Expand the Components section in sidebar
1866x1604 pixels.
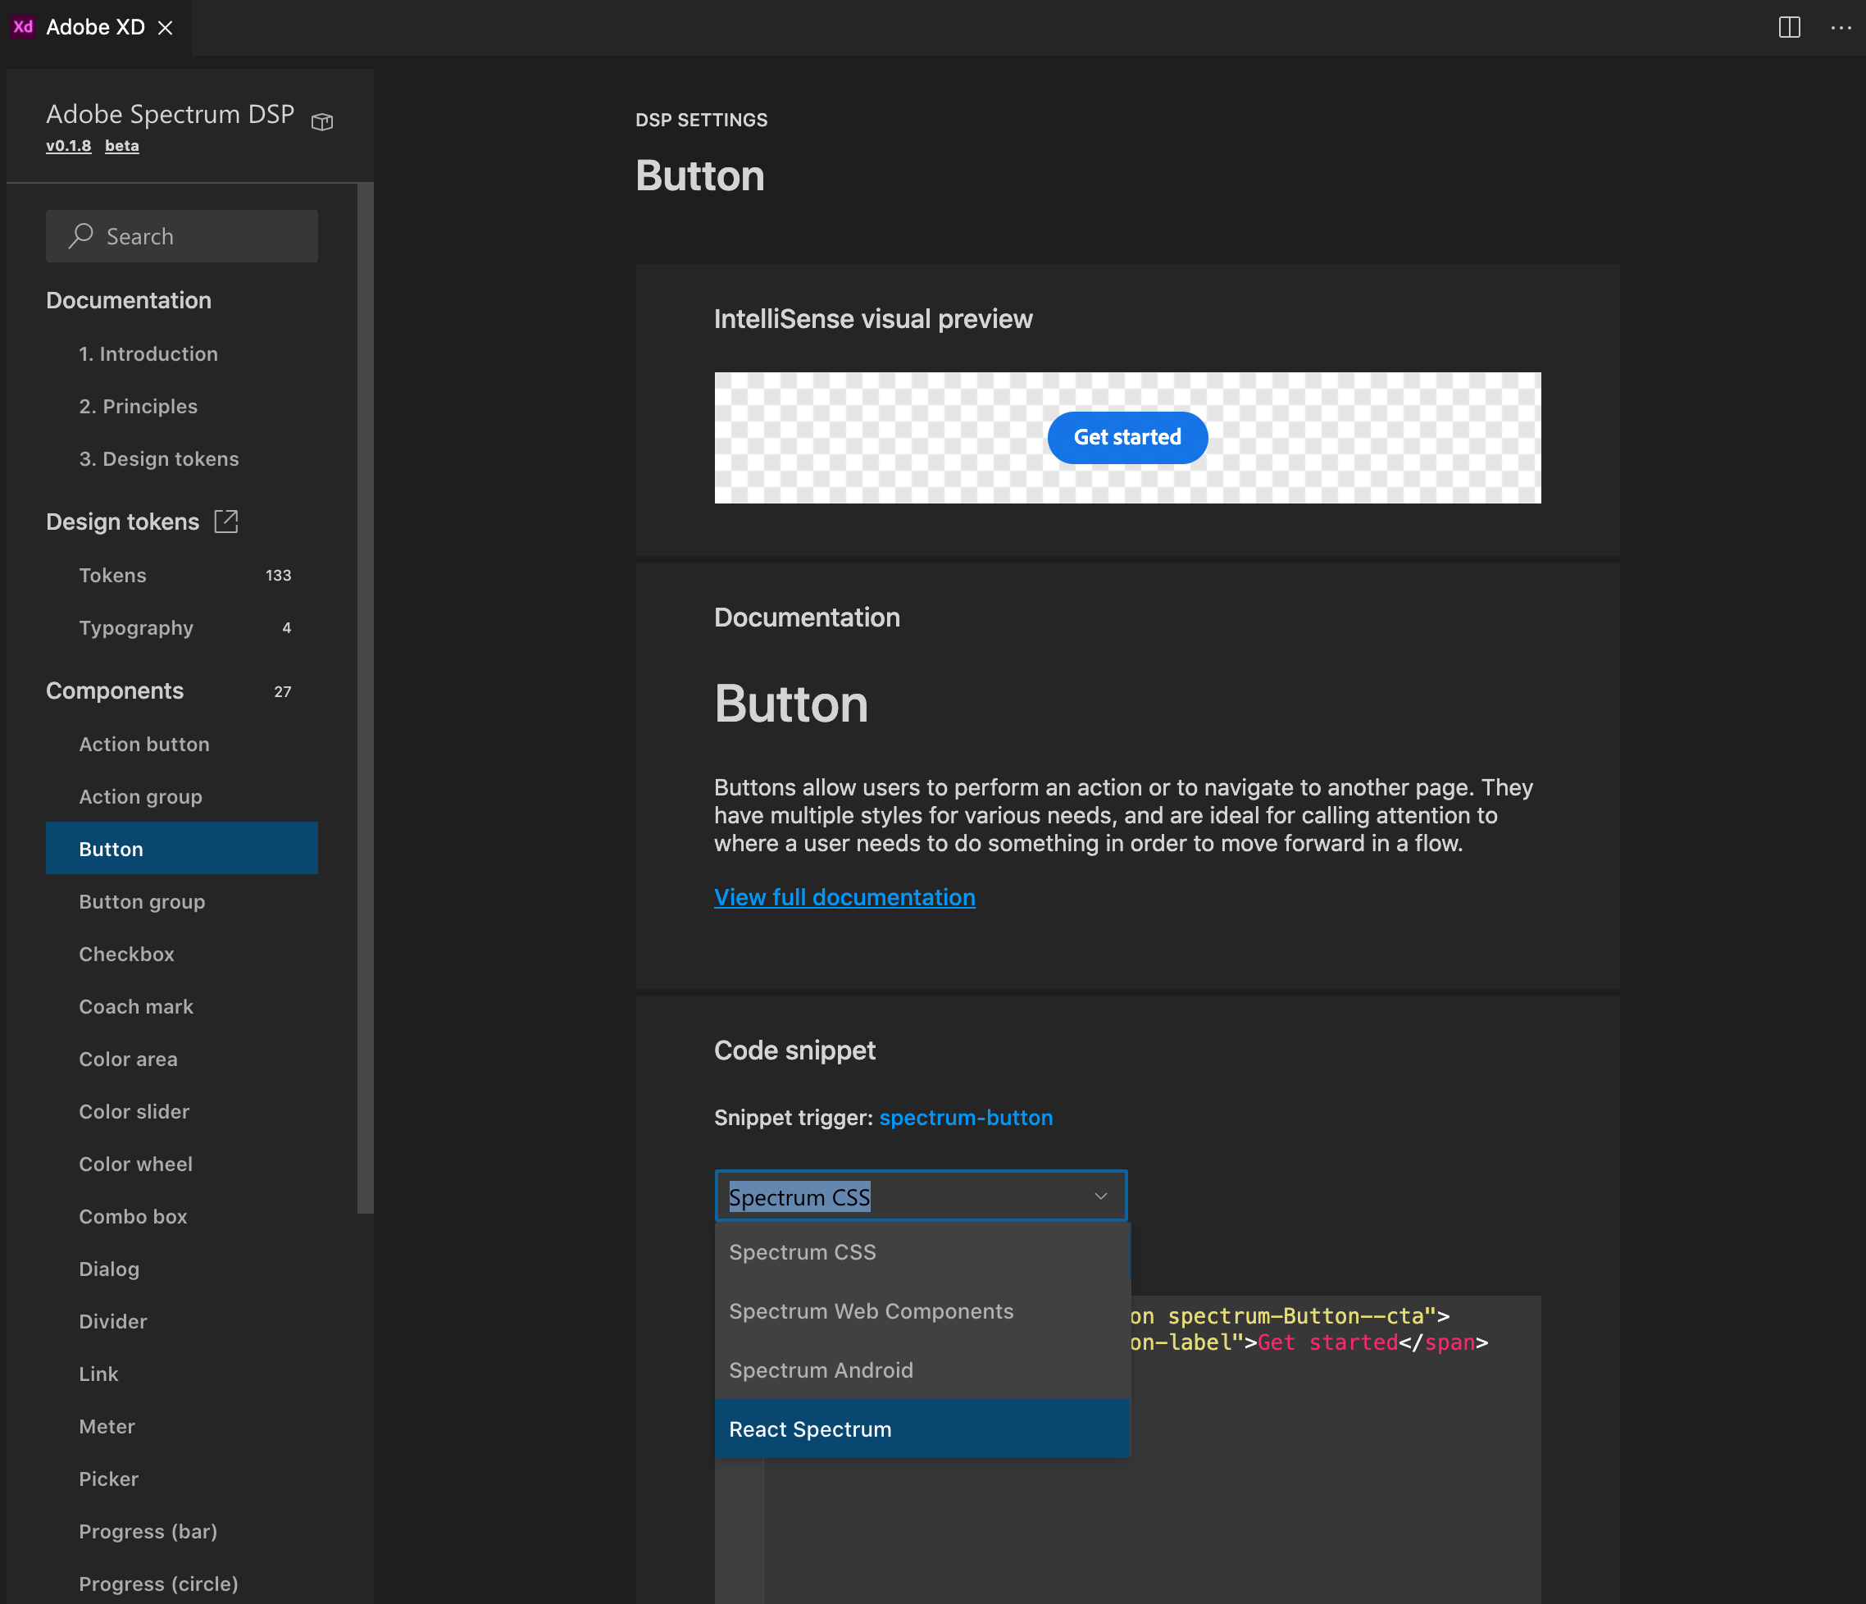tap(114, 689)
